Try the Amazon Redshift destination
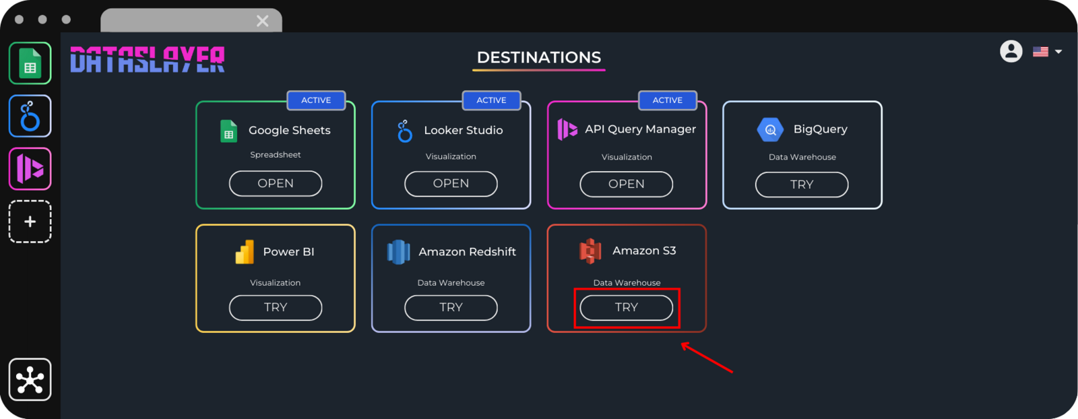This screenshot has height=419, width=1078. pos(451,307)
